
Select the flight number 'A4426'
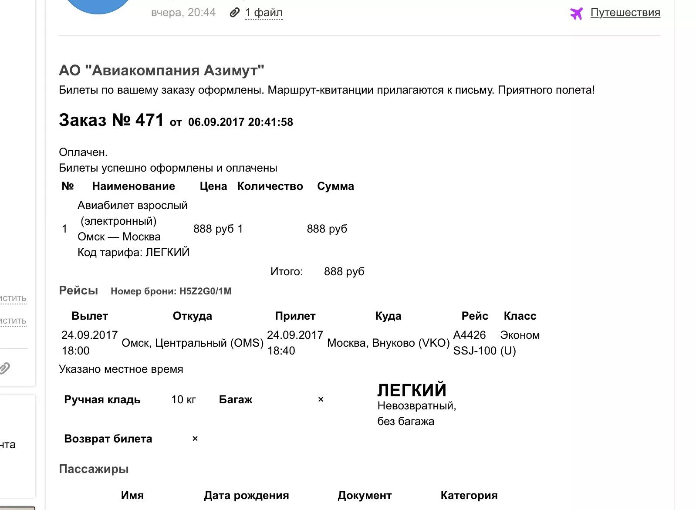[470, 335]
